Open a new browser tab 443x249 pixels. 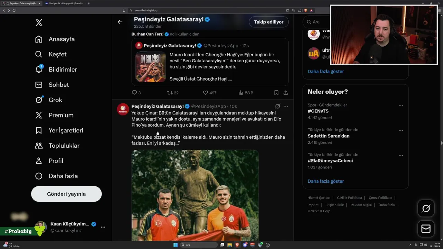[89, 3]
